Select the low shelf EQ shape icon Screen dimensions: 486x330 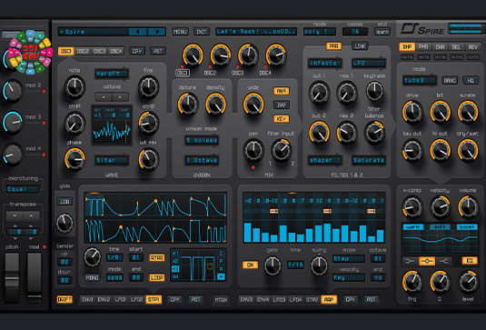pos(410,261)
